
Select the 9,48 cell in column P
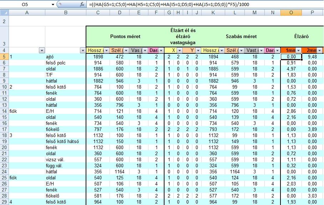tap(313, 57)
